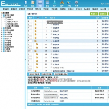Check the checkbox for 创业指导 (ID 2)

point(51,24)
